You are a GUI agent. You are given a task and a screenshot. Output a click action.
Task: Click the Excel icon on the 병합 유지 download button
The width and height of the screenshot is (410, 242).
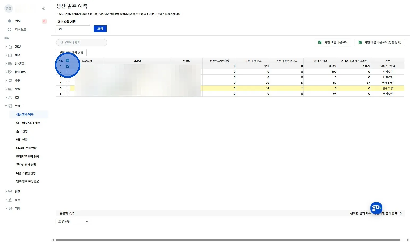[x=360, y=43]
